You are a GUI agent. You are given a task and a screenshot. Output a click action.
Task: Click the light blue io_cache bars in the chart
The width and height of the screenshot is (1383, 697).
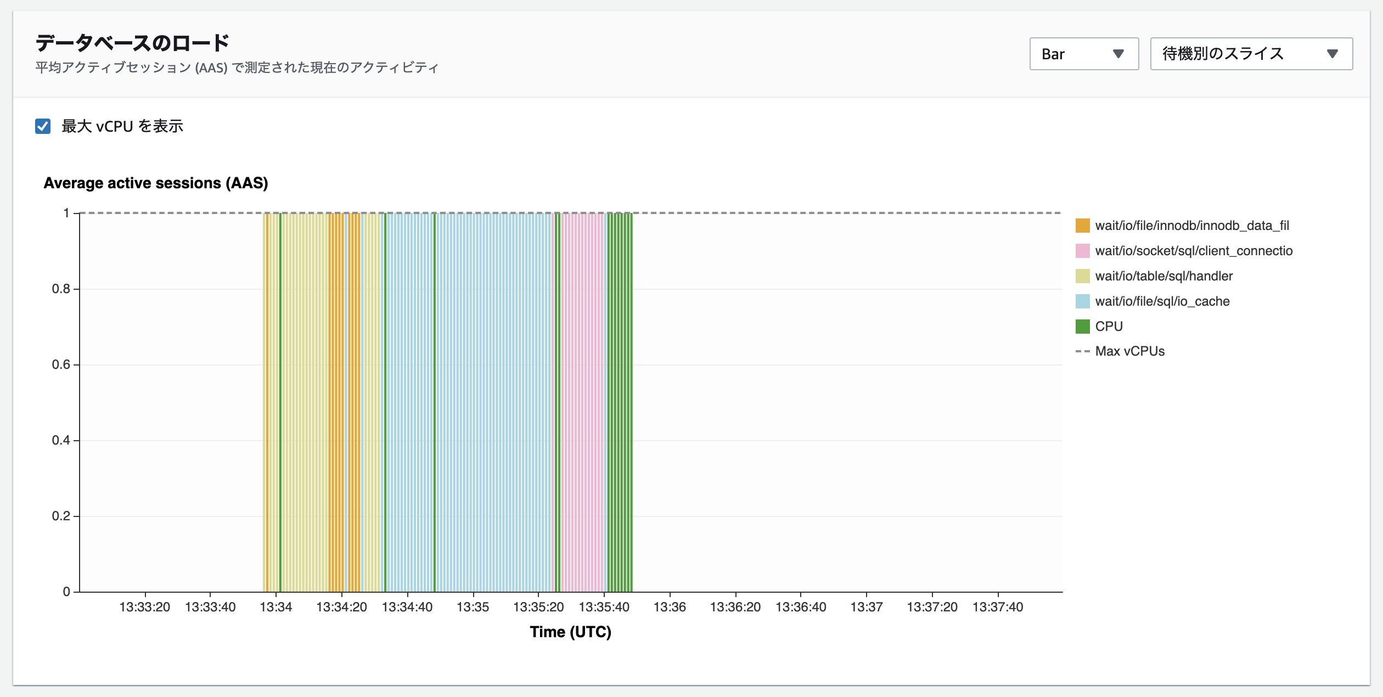494,401
